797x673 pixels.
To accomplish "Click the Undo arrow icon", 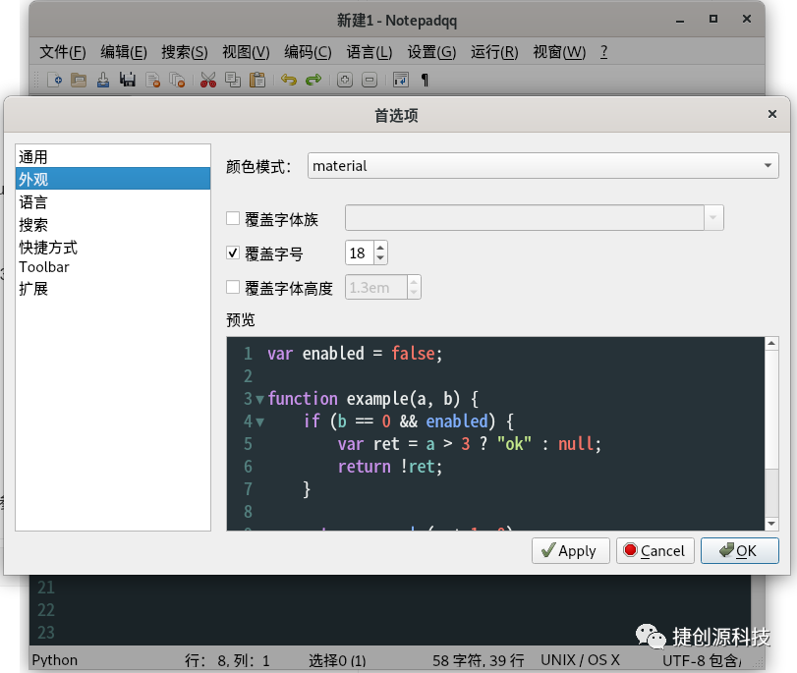I will pyautogui.click(x=289, y=80).
